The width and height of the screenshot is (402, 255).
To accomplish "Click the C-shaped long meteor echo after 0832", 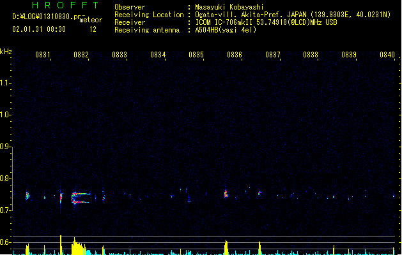I will point(81,198).
